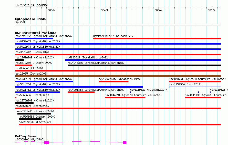Select the dgv10006n152 Chaisson2019 variant label
Viewport: 228px width, 145px height.
click(114, 36)
